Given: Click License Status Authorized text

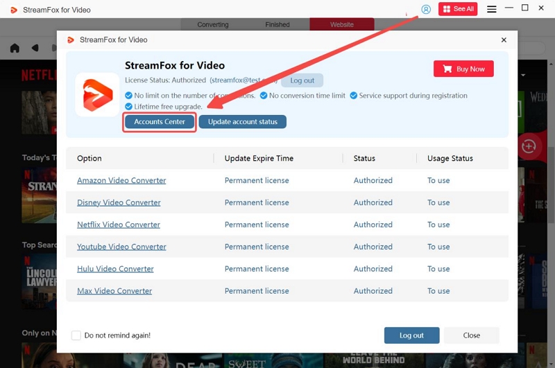Looking at the screenshot, I should (165, 80).
